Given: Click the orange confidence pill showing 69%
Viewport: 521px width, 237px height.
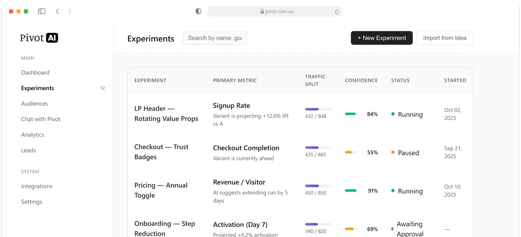Looking at the screenshot, I should click(351, 229).
